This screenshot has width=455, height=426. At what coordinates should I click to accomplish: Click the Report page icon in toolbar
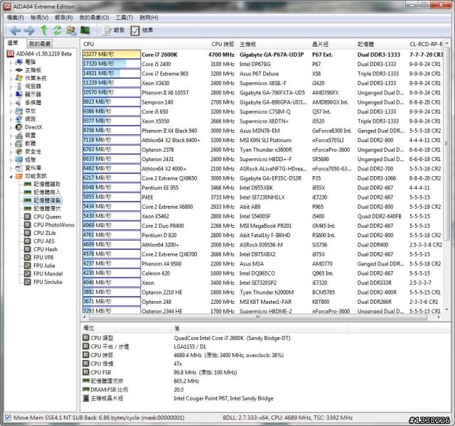(x=106, y=30)
